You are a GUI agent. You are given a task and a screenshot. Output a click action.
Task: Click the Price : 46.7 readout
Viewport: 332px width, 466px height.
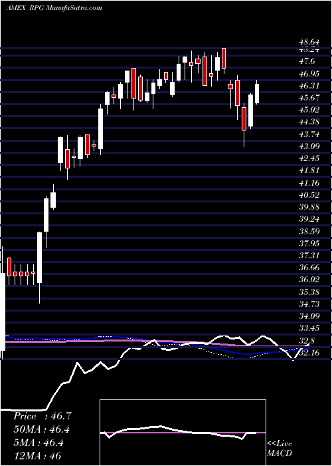pos(42,416)
